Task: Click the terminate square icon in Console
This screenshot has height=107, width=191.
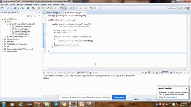Action: pos(143,73)
